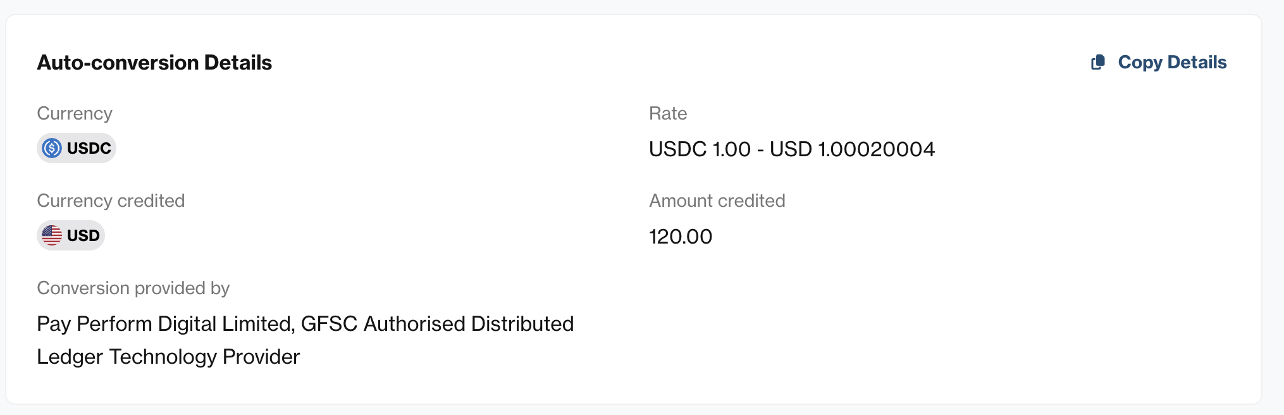Click the Ledger Technology Provider text line
The height and width of the screenshot is (415, 1284).
(x=168, y=357)
